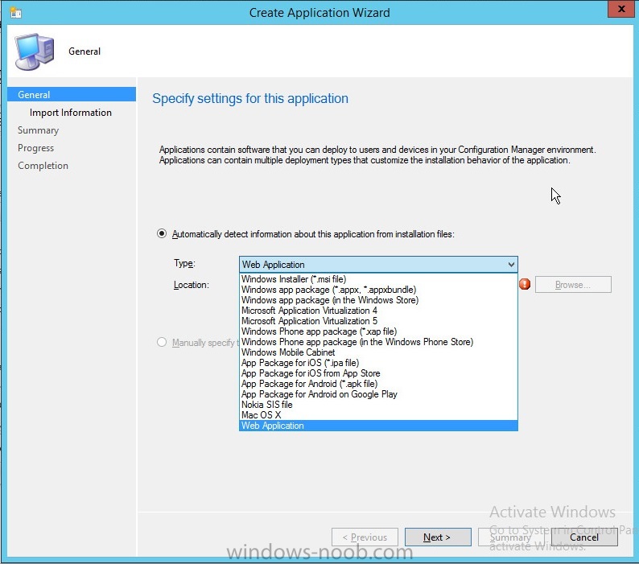Open the Type combo box dropdown arrow
639x564 pixels.
[511, 265]
